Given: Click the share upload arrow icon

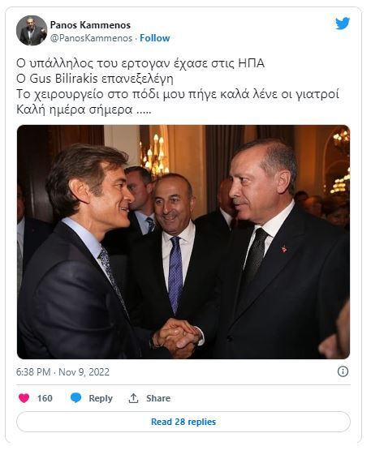Looking at the screenshot, I should coord(133,398).
